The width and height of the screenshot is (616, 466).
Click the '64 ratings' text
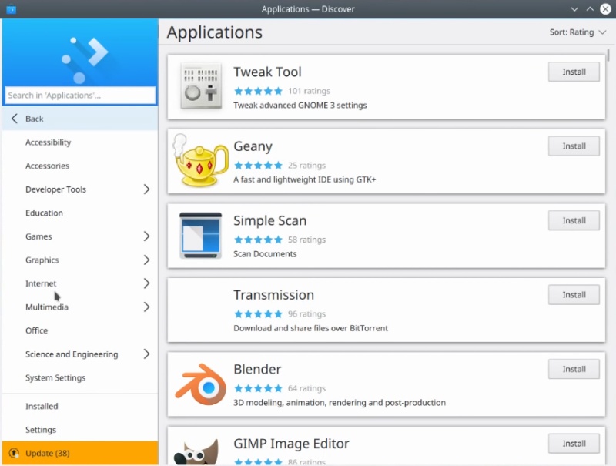click(306, 388)
